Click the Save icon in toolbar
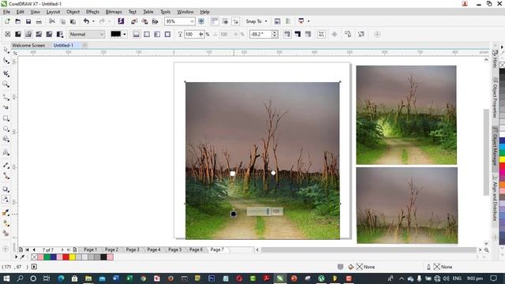Image resolution: width=505 pixels, height=284 pixels. tap(28, 21)
